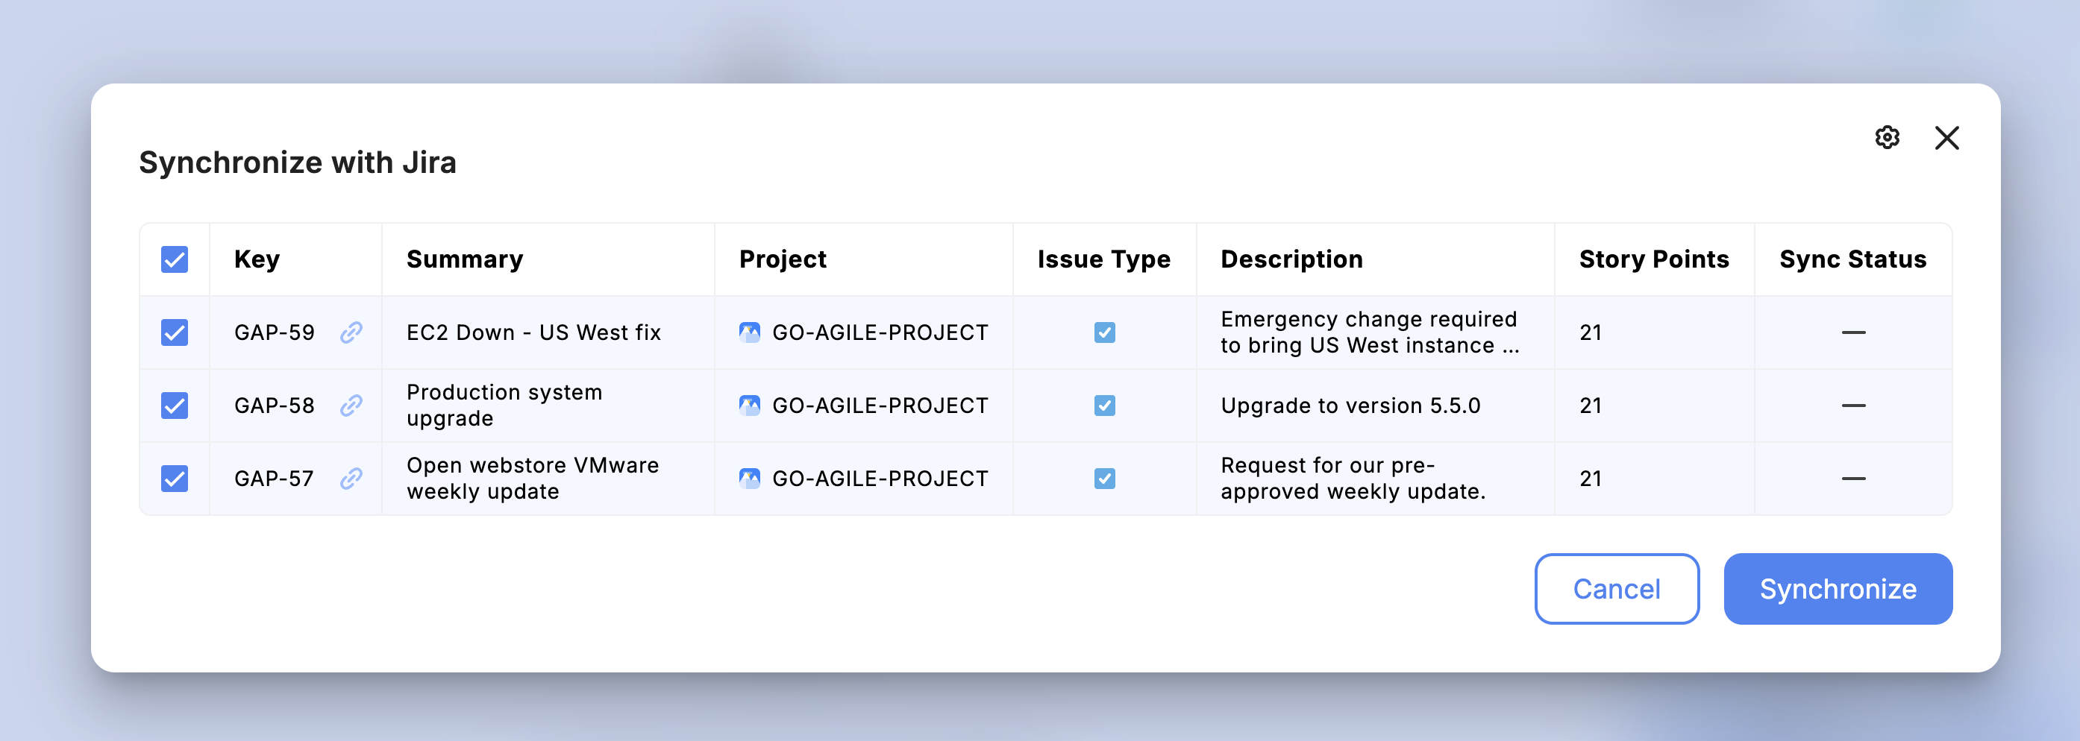Deselect the GAP-57 row checkbox
Viewport: 2080px width, 741px height.
[174, 478]
